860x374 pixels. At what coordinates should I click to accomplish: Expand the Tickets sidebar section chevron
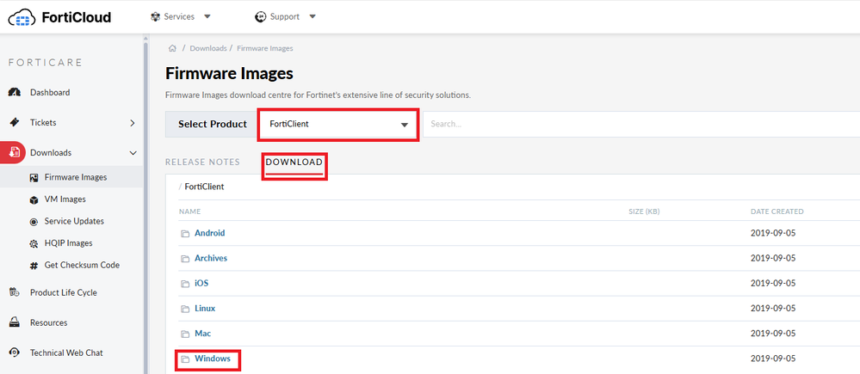pyautogui.click(x=133, y=123)
